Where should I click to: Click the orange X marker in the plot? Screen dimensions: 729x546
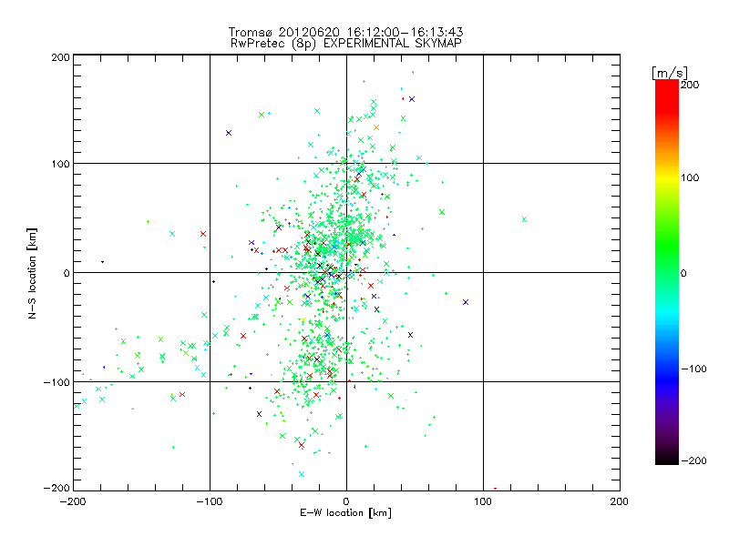[376, 127]
